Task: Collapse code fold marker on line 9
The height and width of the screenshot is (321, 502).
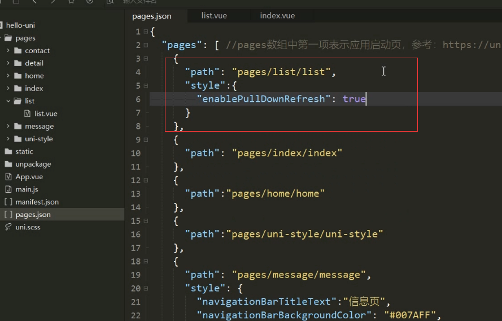Action: 146,140
